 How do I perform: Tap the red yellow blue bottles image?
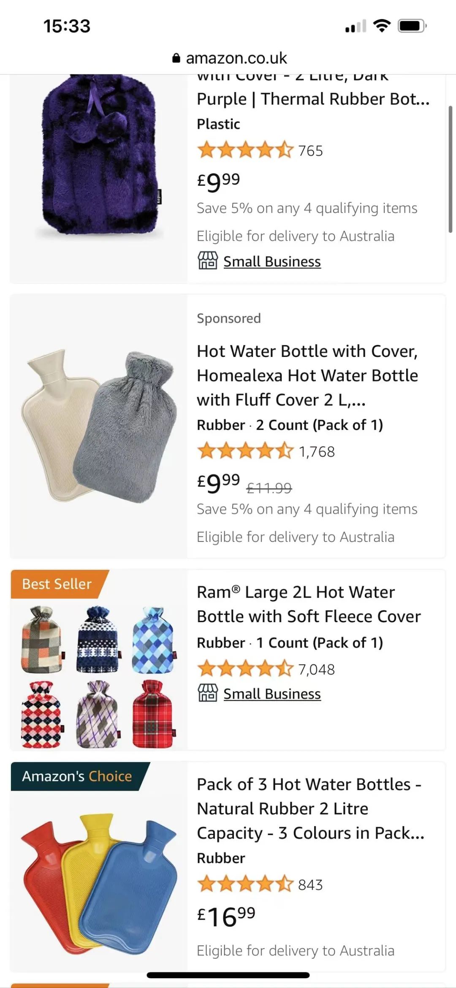[x=99, y=883]
